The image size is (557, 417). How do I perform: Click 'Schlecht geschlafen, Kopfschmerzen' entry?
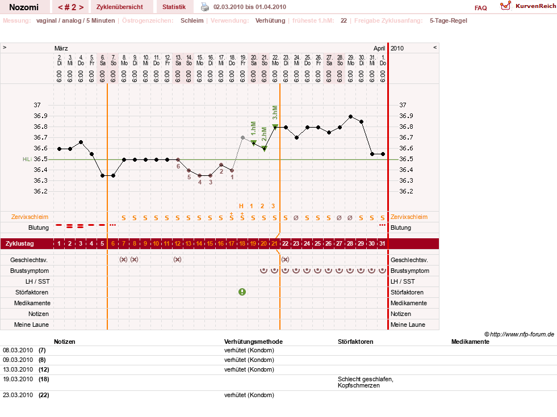click(366, 382)
